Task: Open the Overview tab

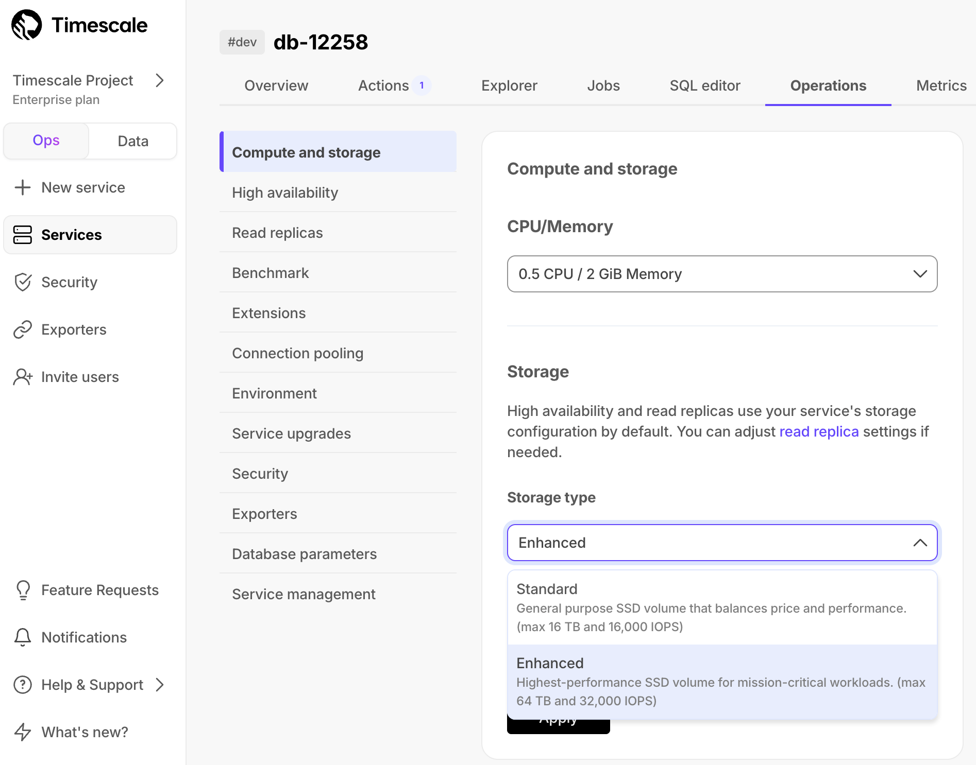Action: click(276, 85)
